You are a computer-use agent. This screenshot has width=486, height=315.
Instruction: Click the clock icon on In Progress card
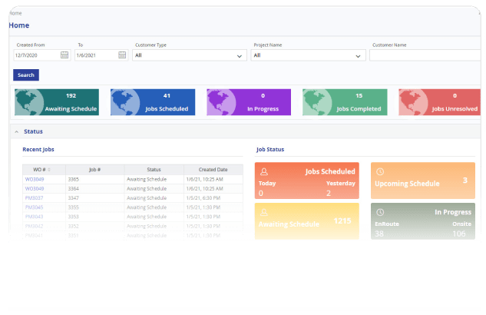pyautogui.click(x=380, y=212)
